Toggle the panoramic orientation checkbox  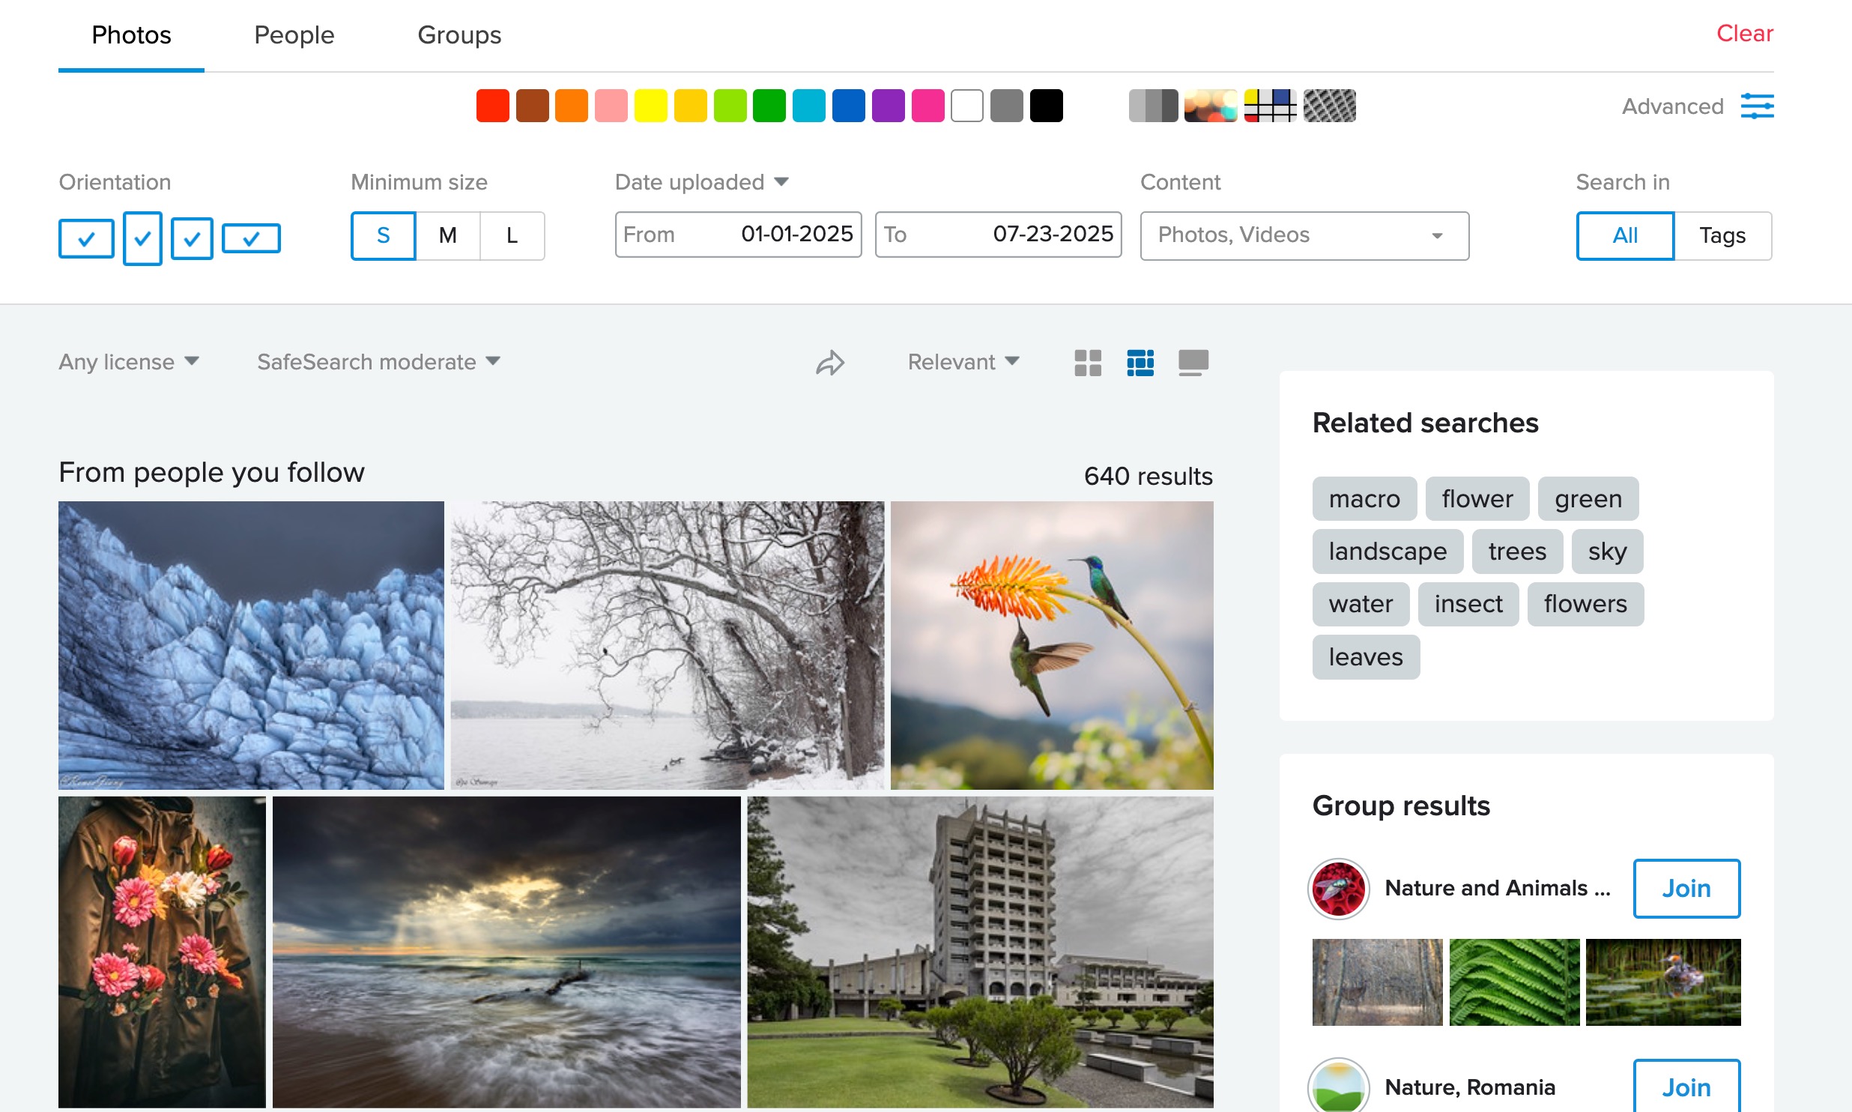point(252,238)
